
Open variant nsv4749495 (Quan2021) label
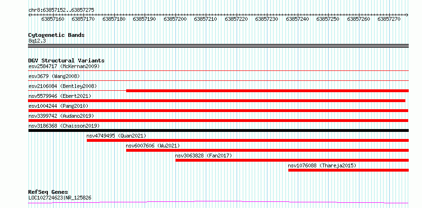pos(116,136)
